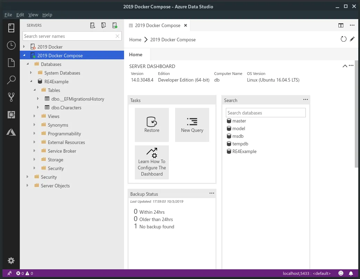Expand the dbo.Characters table node

(38, 107)
